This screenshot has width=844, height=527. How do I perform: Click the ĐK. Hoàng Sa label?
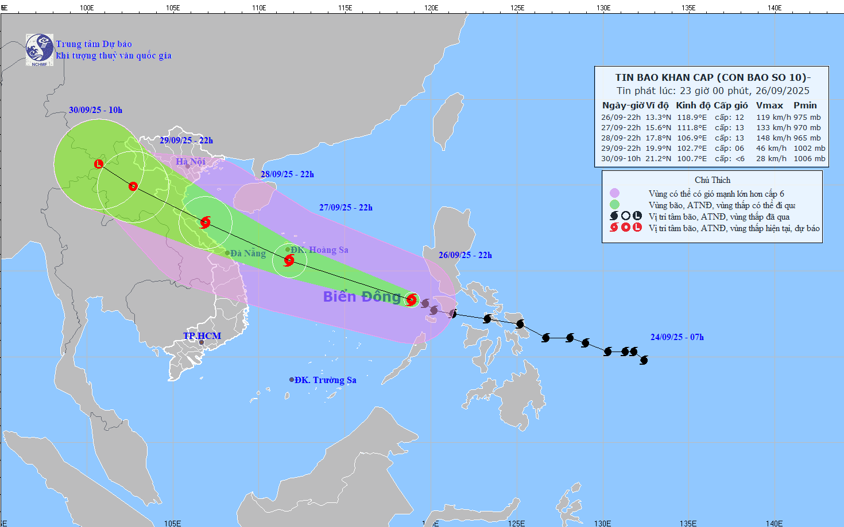[x=319, y=250]
